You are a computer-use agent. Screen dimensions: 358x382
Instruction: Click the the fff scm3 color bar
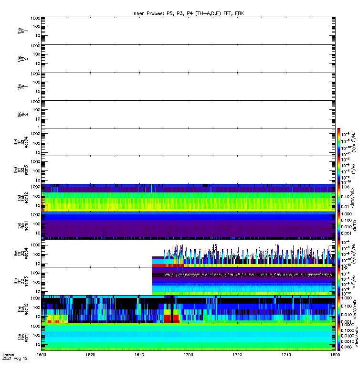(339, 281)
